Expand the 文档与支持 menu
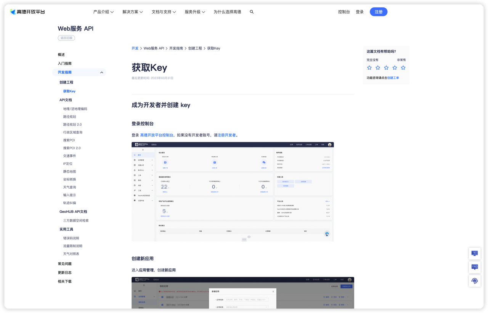This screenshot has height=313, width=488. (x=164, y=12)
